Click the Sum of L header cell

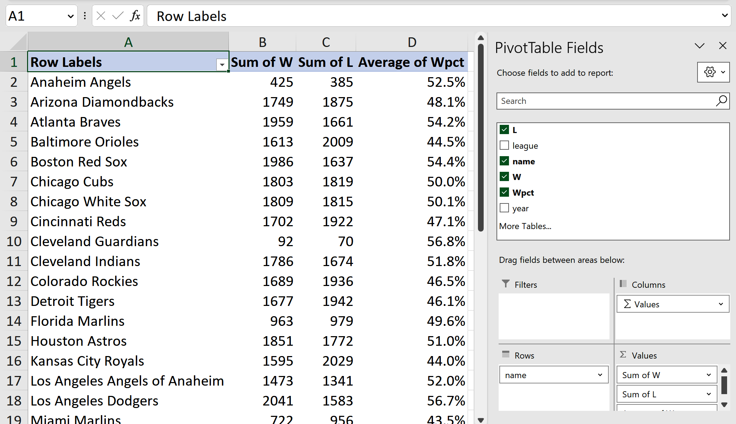(x=326, y=62)
